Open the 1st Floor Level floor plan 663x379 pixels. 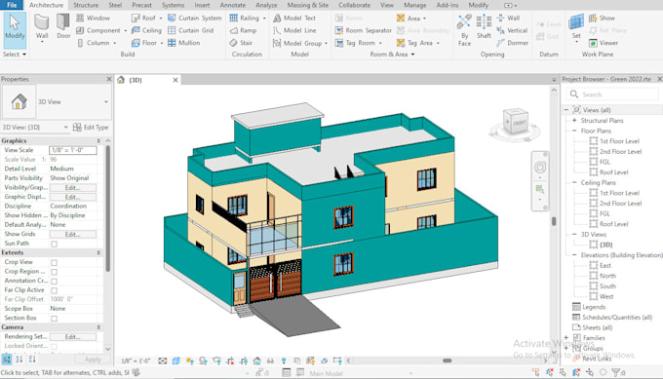[x=619, y=141]
